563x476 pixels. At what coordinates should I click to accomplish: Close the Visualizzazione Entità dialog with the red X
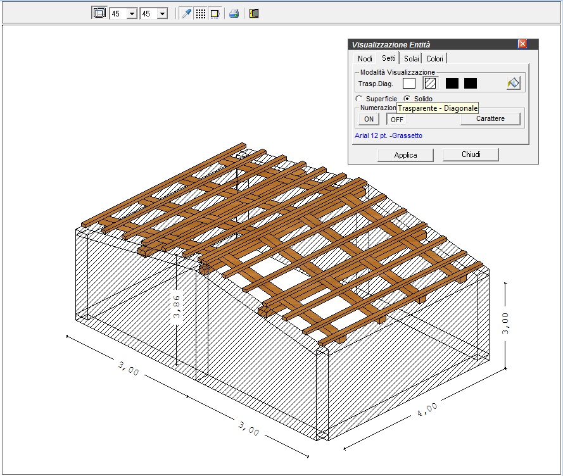pyautogui.click(x=522, y=44)
